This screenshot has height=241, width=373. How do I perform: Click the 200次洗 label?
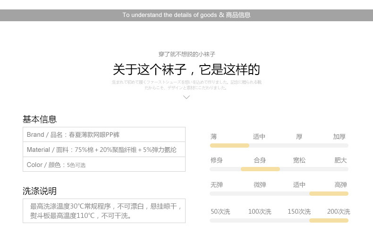tap(339, 212)
